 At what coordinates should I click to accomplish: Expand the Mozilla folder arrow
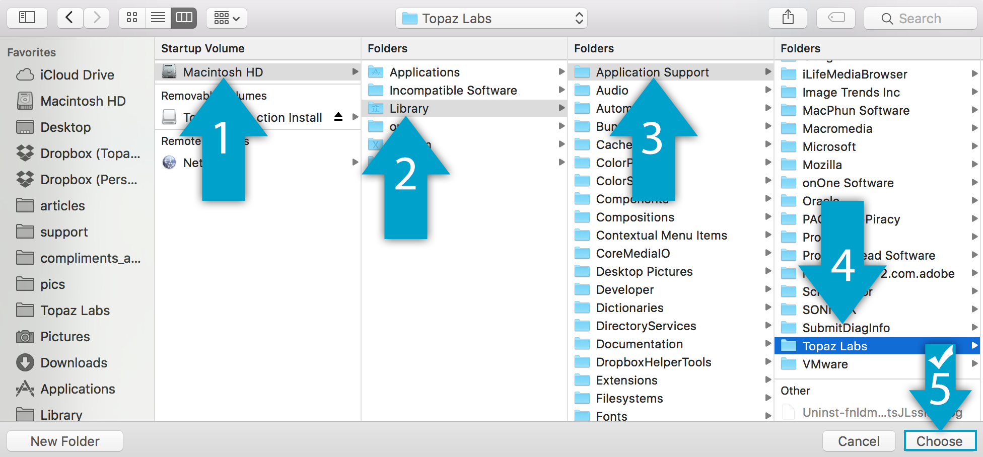tap(974, 164)
